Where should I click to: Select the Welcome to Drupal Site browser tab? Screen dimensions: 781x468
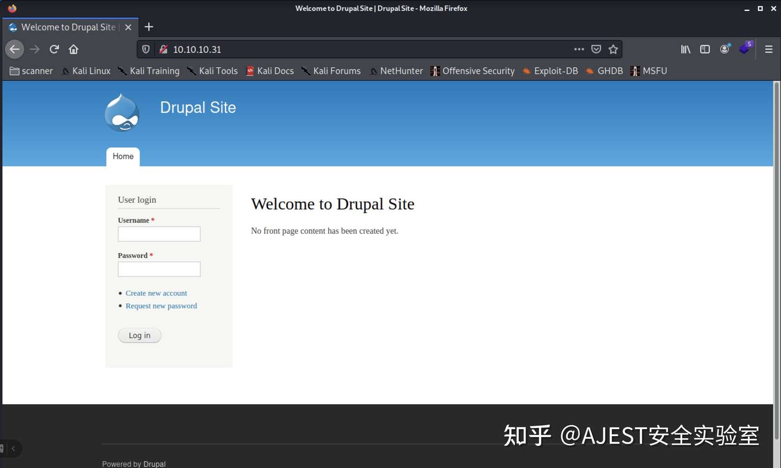coord(71,27)
